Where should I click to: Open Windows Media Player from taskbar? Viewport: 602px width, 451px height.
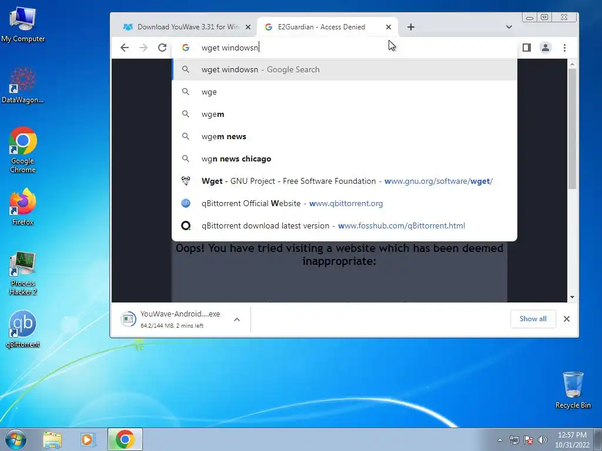pyautogui.click(x=88, y=440)
